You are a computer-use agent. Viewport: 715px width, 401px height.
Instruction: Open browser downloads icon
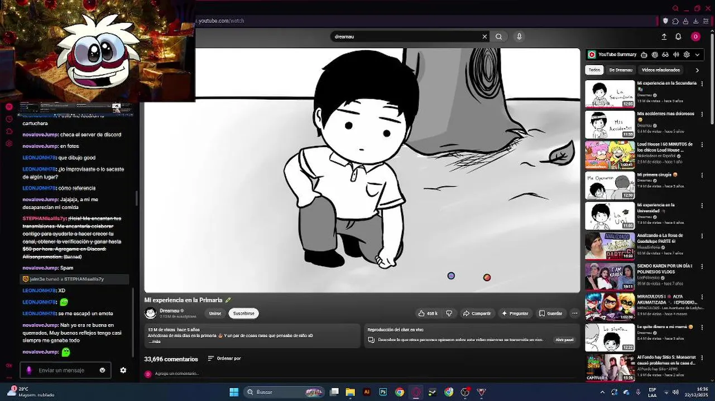695,21
